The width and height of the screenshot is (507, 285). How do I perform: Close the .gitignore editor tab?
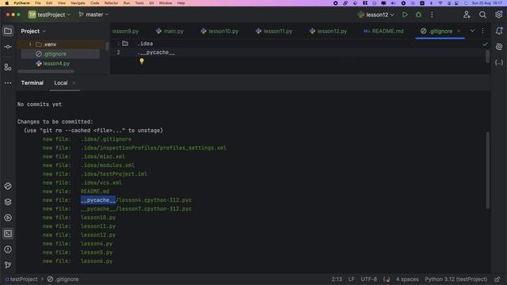point(459,31)
